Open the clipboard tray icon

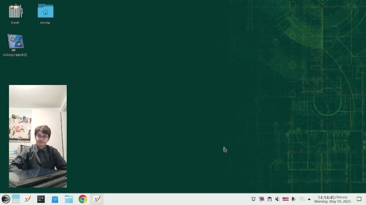269,199
